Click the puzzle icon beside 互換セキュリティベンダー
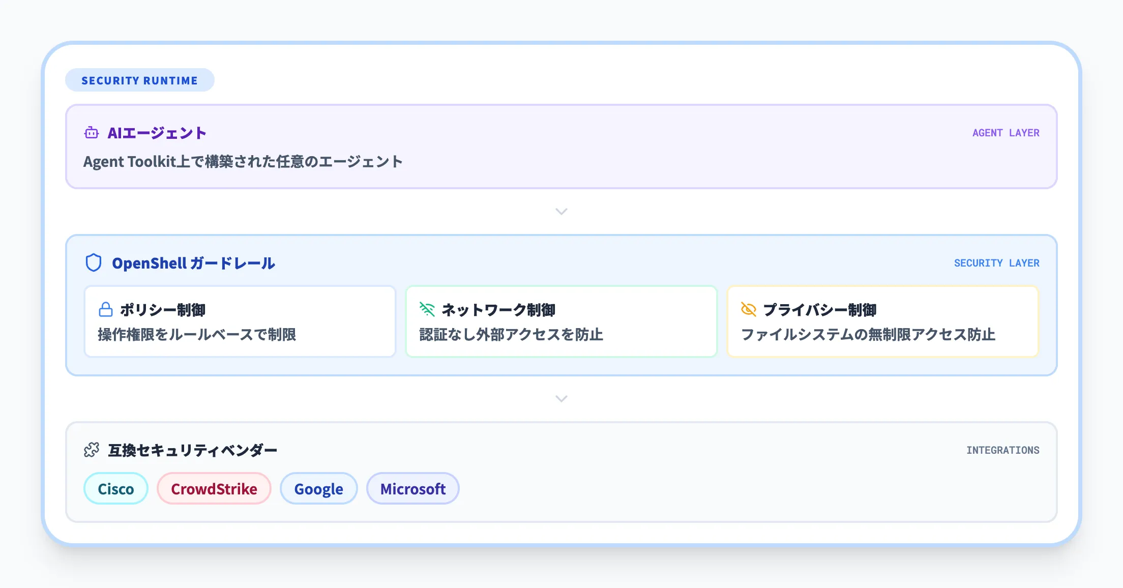 pyautogui.click(x=92, y=450)
